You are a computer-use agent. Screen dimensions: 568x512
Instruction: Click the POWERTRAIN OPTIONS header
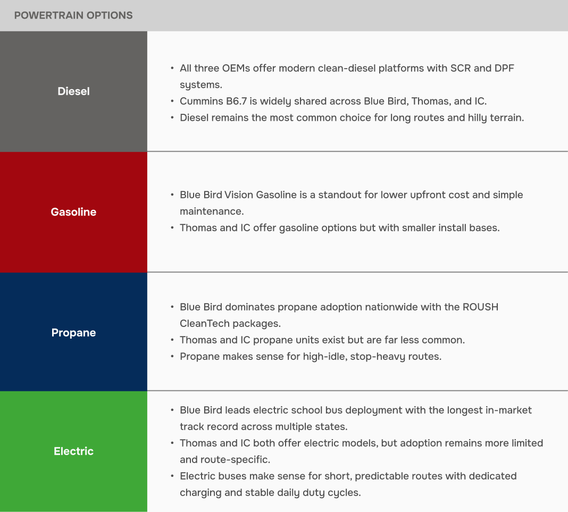(73, 15)
